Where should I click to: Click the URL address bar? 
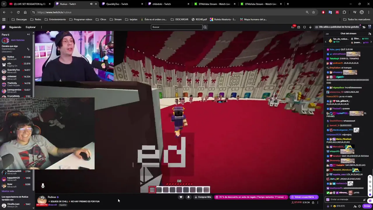coord(169,12)
